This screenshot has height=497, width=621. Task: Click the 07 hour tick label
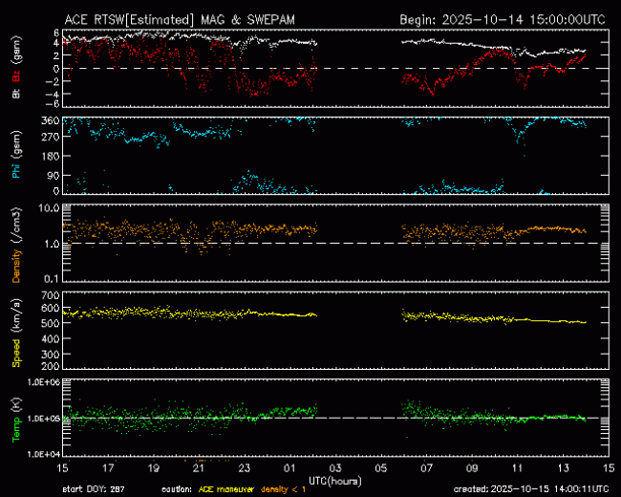point(427,469)
